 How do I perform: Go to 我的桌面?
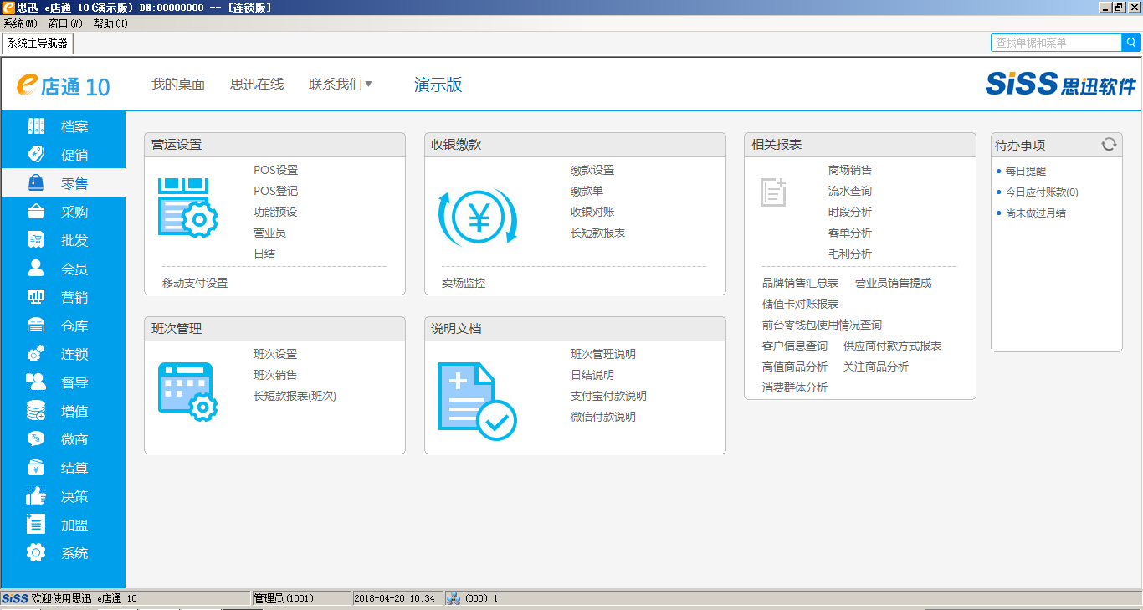coord(178,84)
